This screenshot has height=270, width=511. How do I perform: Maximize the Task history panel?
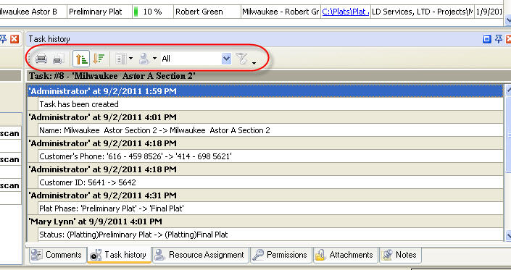coord(487,39)
